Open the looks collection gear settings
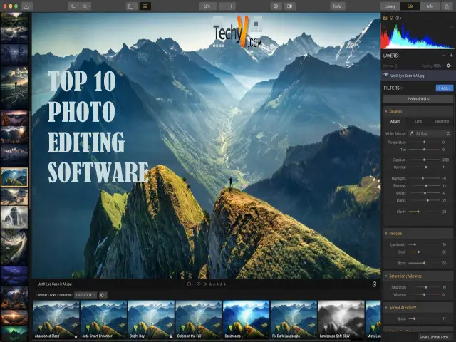 tap(103, 295)
